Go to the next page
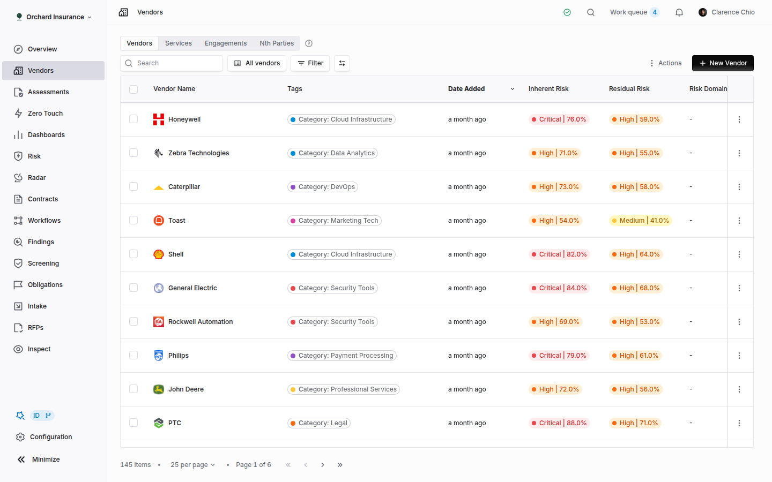 point(323,465)
